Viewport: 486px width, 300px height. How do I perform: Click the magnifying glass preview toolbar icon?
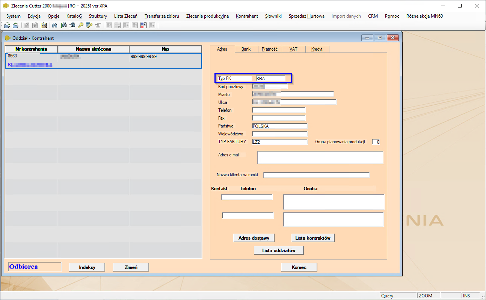(x=44, y=25)
